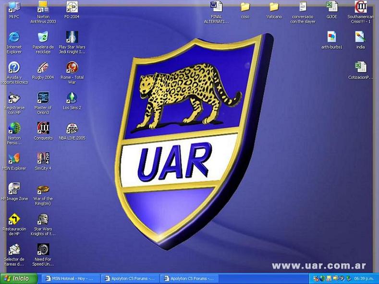Launch Star Wars Knights of t... shortcut
Screen dimensions: 379x284
pyautogui.click(x=43, y=225)
